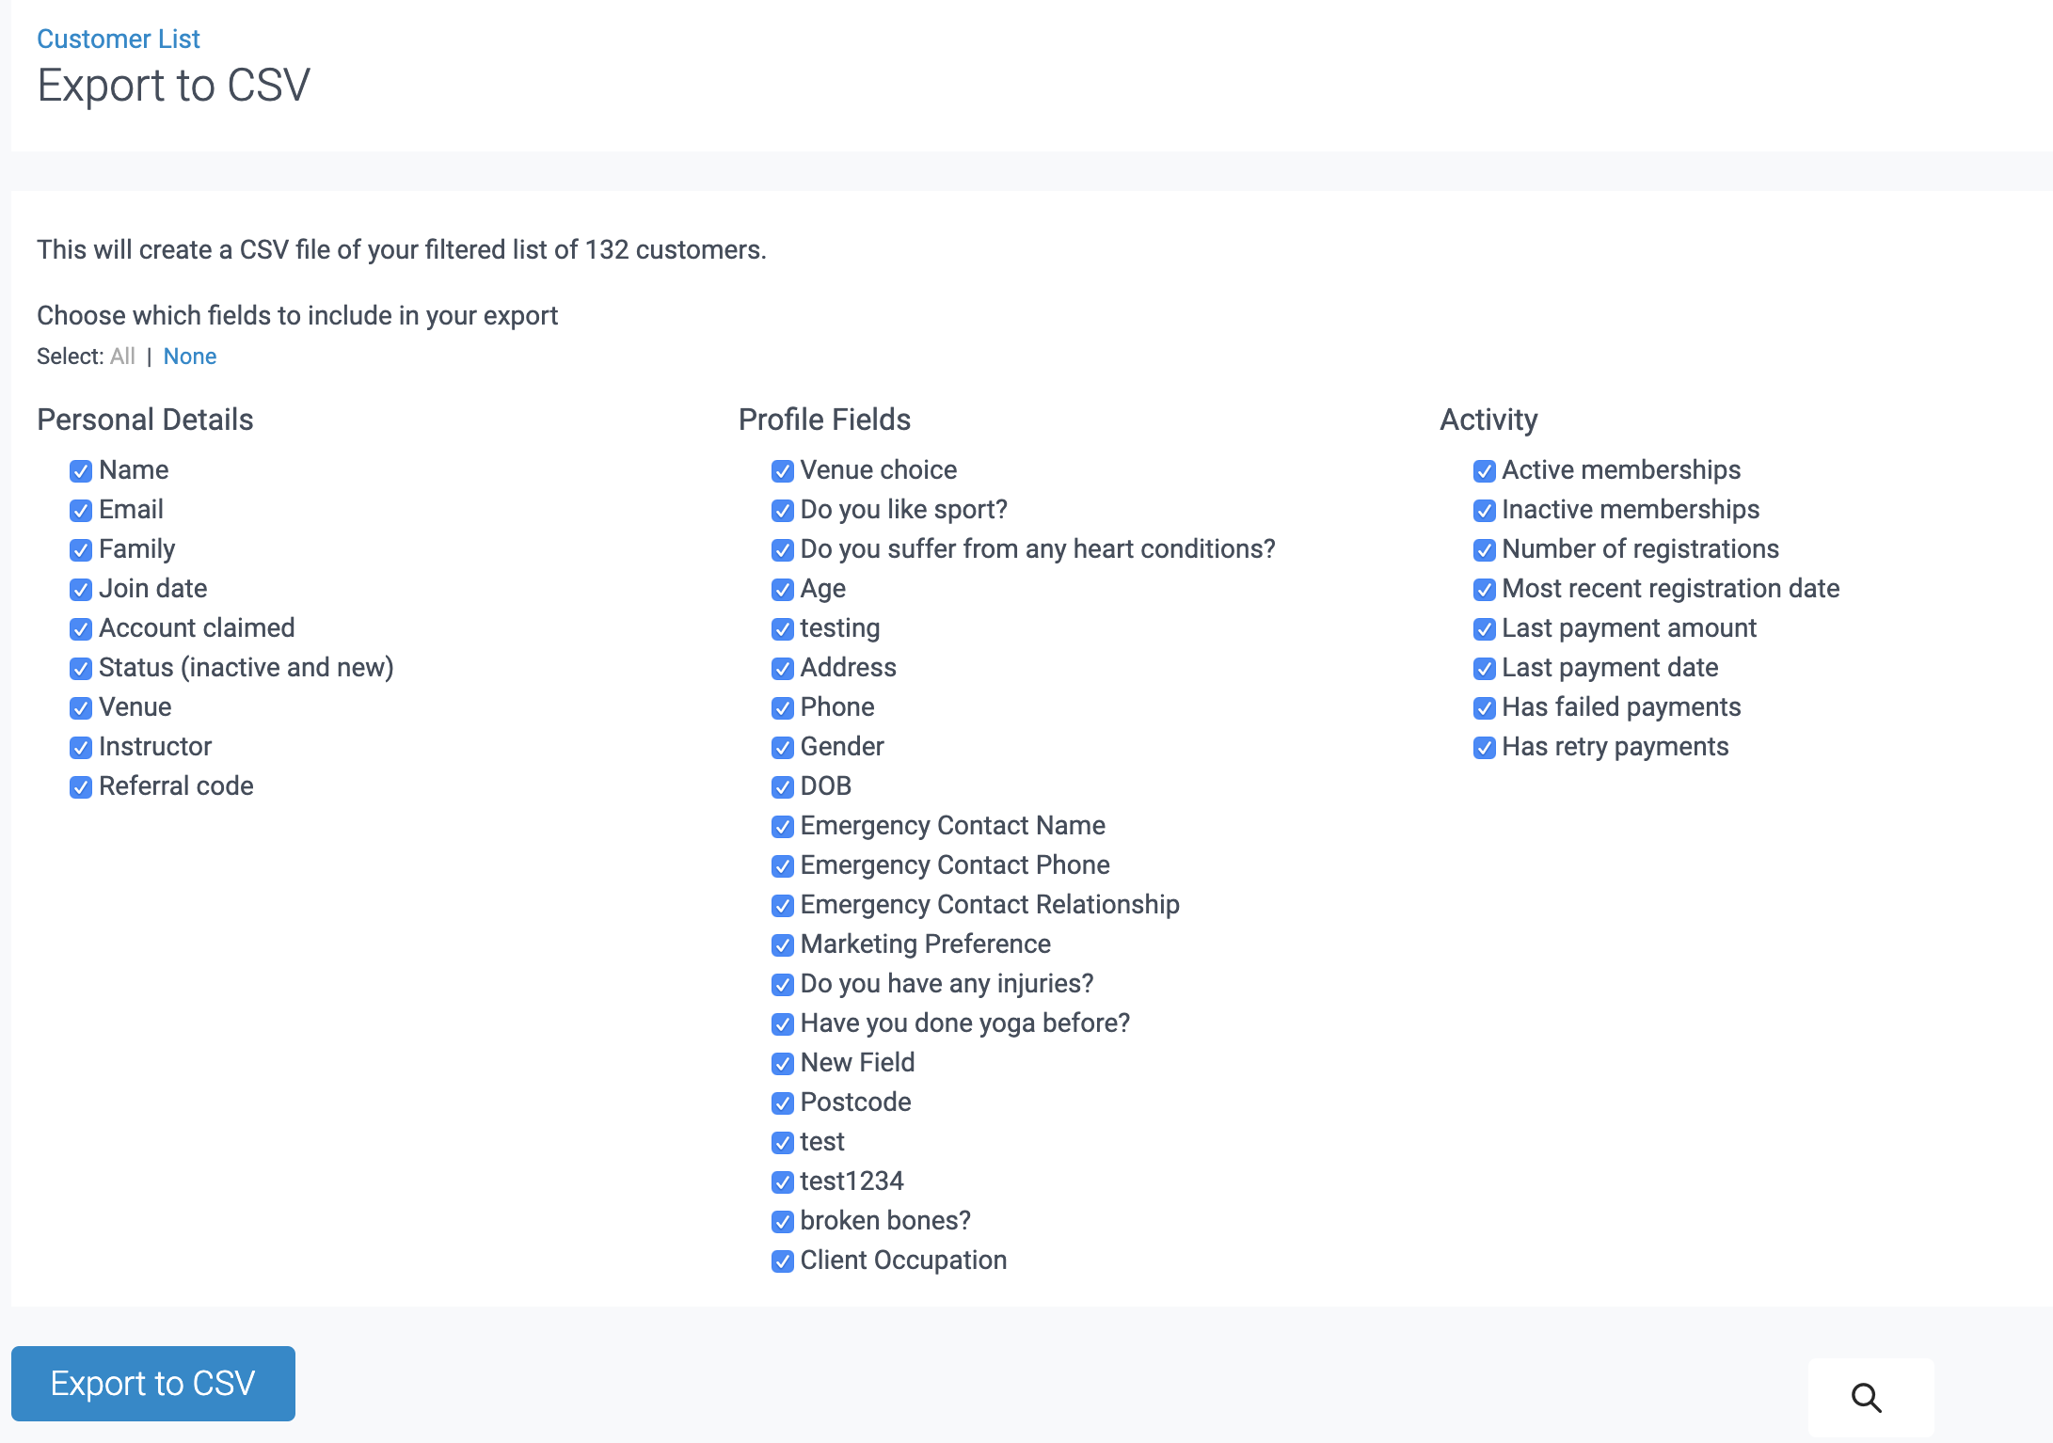
Task: Uncheck the Client Occupation checkbox
Action: 782,1261
